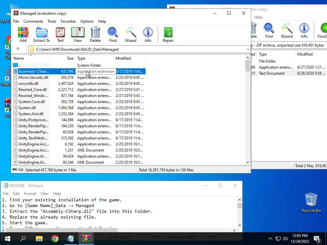327x245 pixels.
Task: Select the Unity.TextMesh... file
Action: (79, 138)
